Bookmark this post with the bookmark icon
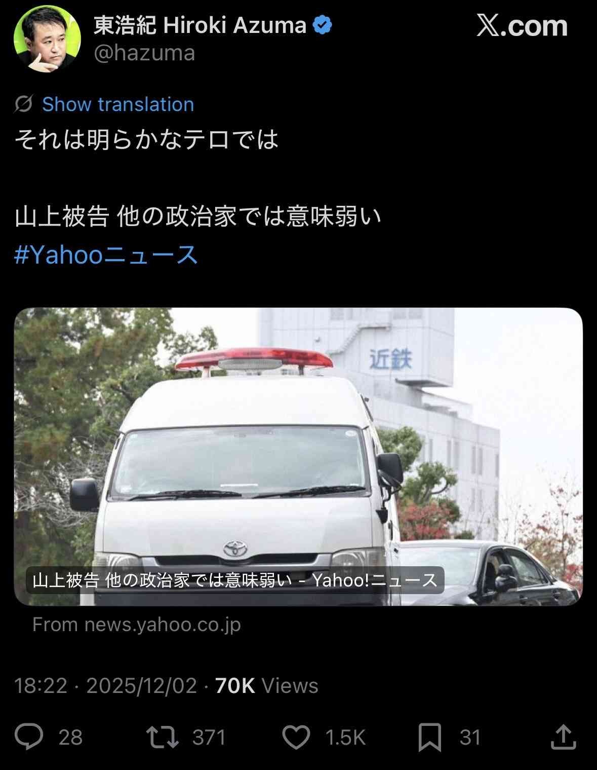Viewport: 597px width, 770px height. coord(429,738)
